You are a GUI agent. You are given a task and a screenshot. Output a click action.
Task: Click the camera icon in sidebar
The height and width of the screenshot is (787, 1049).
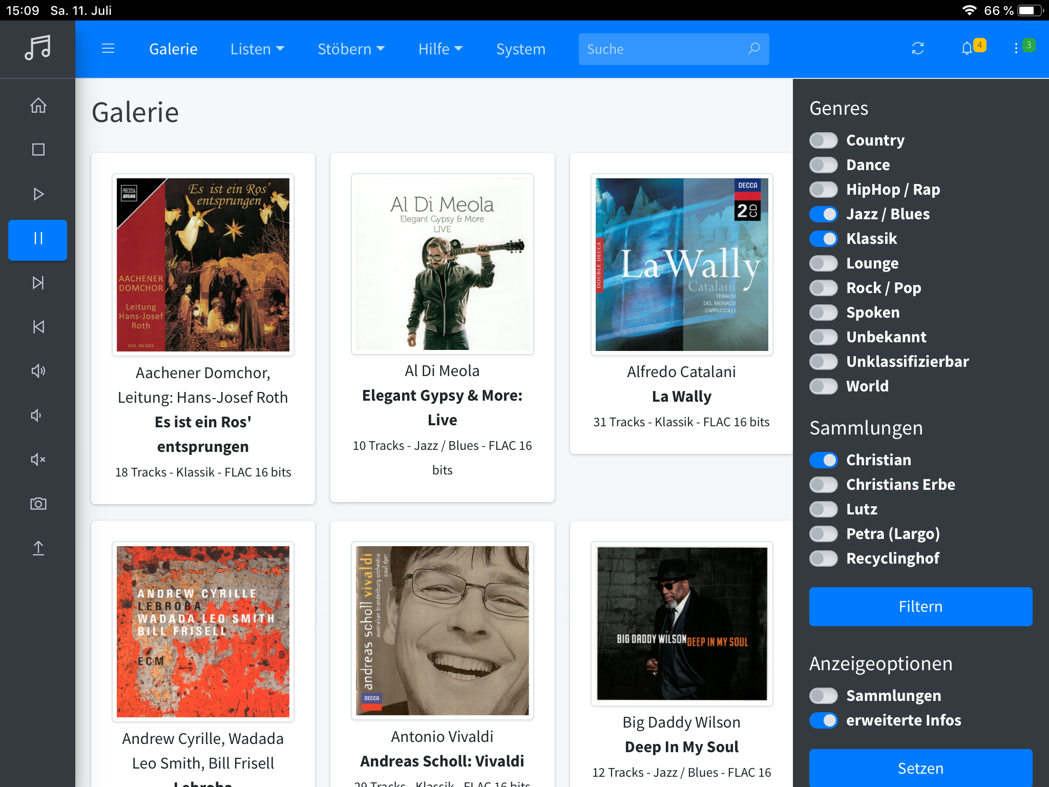[x=38, y=504]
